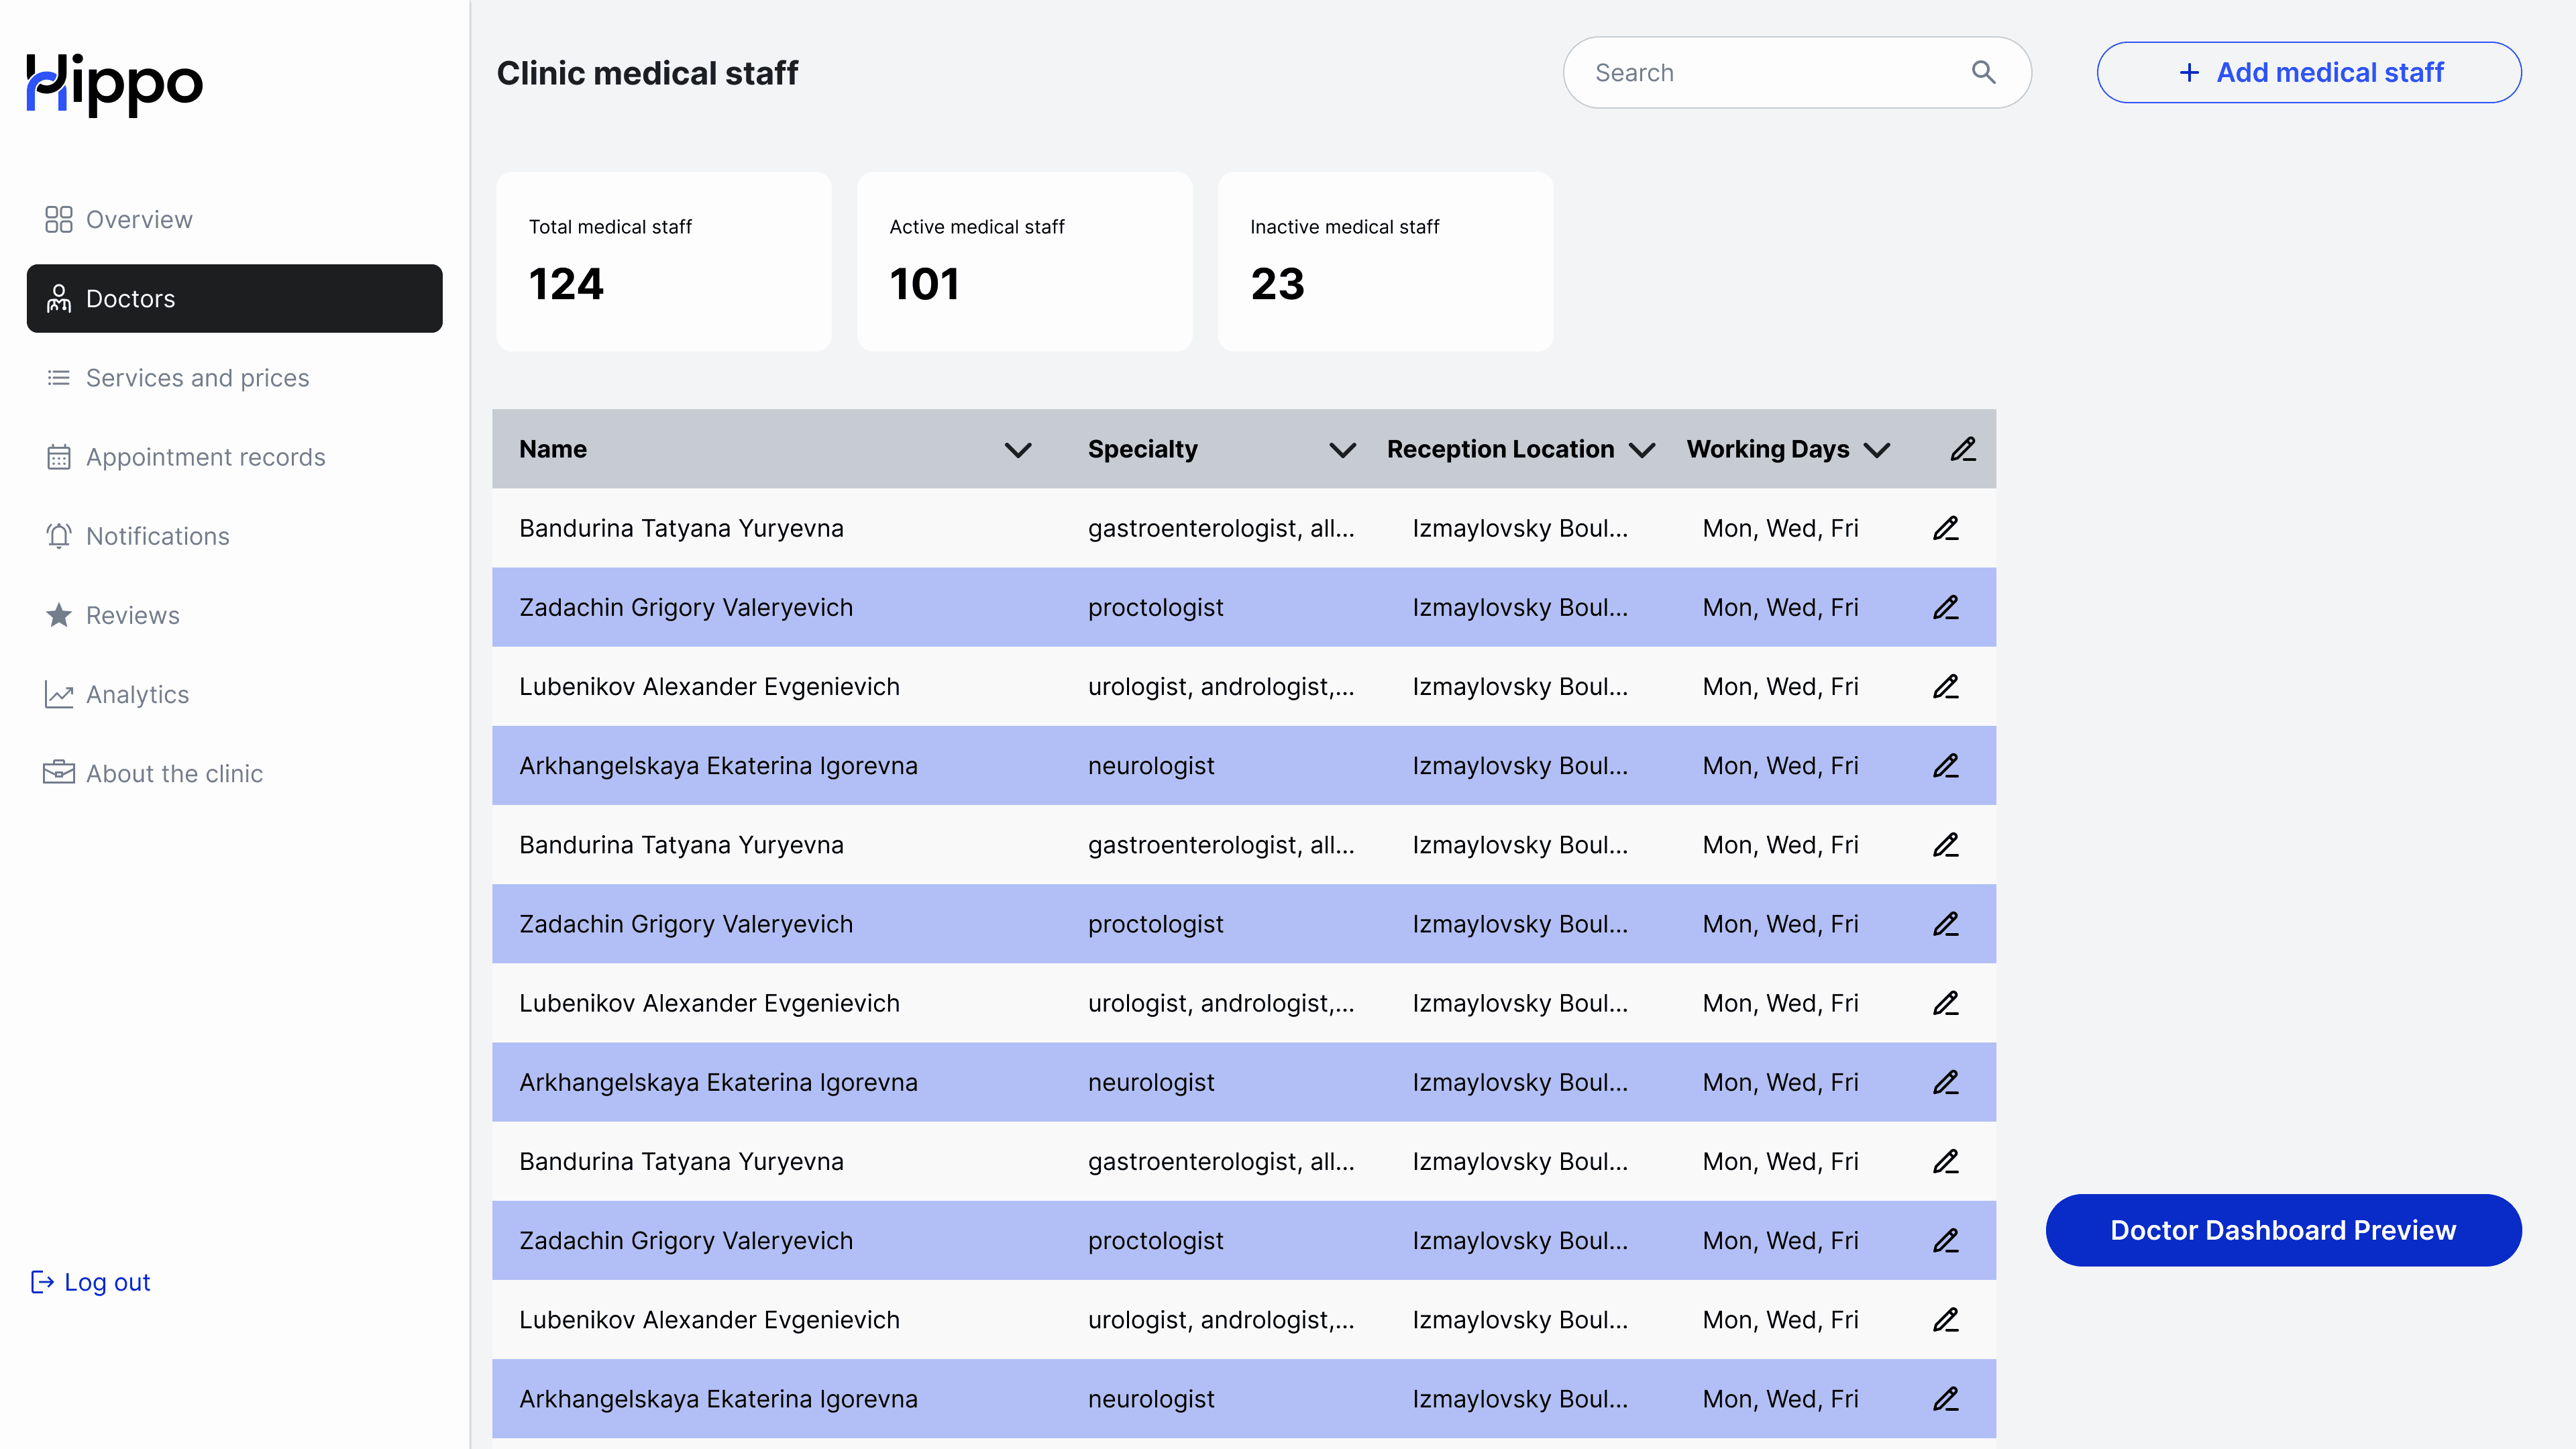The height and width of the screenshot is (1449, 2576).
Task: Edit first Bandurina Tatyana Yuryevna row
Action: [x=1945, y=528]
